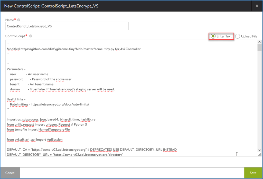Click the acme_tiny.py GitHub URL line
This screenshot has width=263, height=179.
pyautogui.click(x=74, y=49)
